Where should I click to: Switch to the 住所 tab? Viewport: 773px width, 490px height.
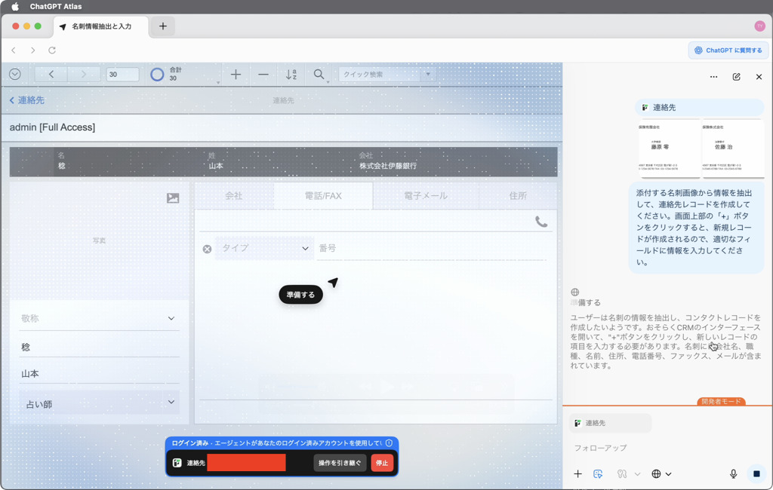pyautogui.click(x=518, y=196)
